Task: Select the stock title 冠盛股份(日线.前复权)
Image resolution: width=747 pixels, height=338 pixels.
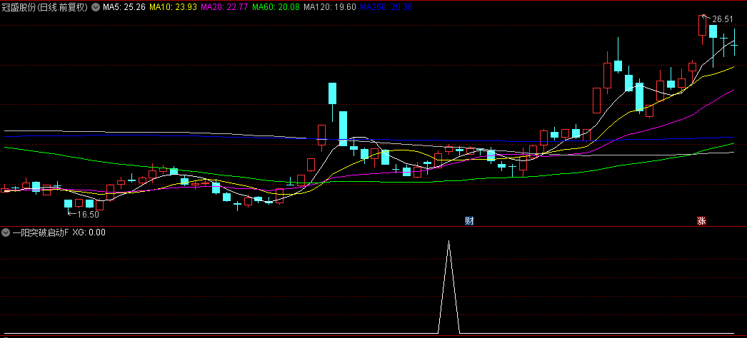Action: [46, 7]
